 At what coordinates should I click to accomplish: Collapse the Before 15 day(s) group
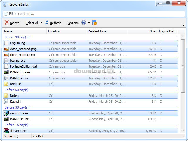point(17,125)
